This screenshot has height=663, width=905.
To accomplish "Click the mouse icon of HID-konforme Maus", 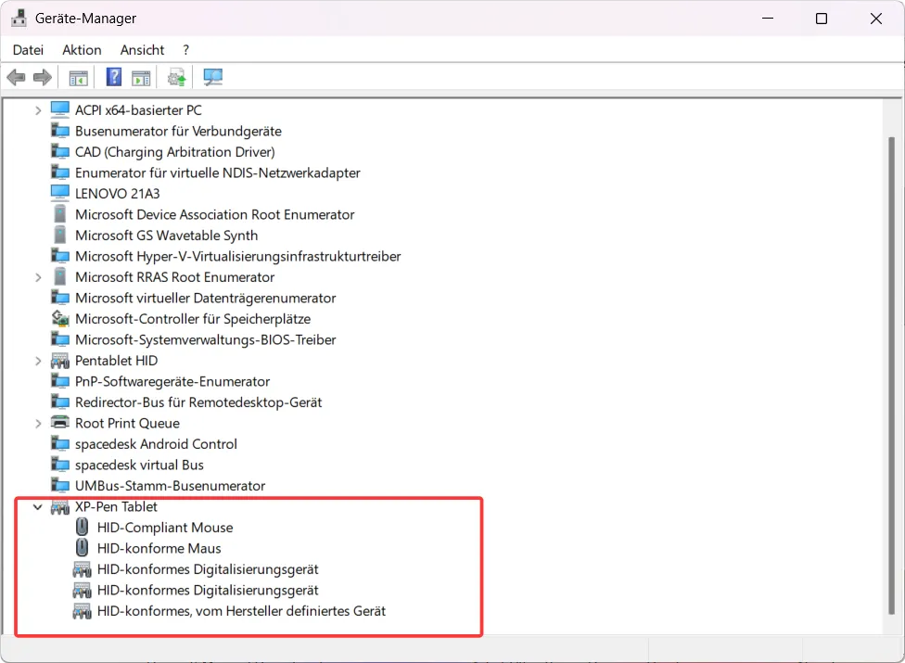I will (x=82, y=548).
